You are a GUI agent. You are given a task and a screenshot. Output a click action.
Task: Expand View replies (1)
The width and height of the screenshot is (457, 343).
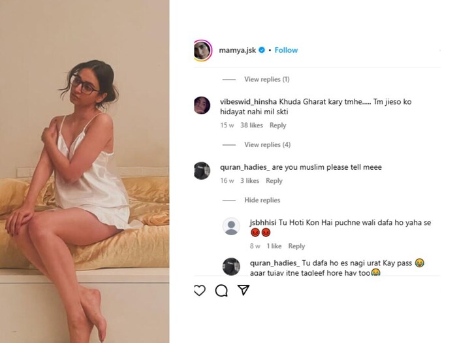(x=266, y=80)
